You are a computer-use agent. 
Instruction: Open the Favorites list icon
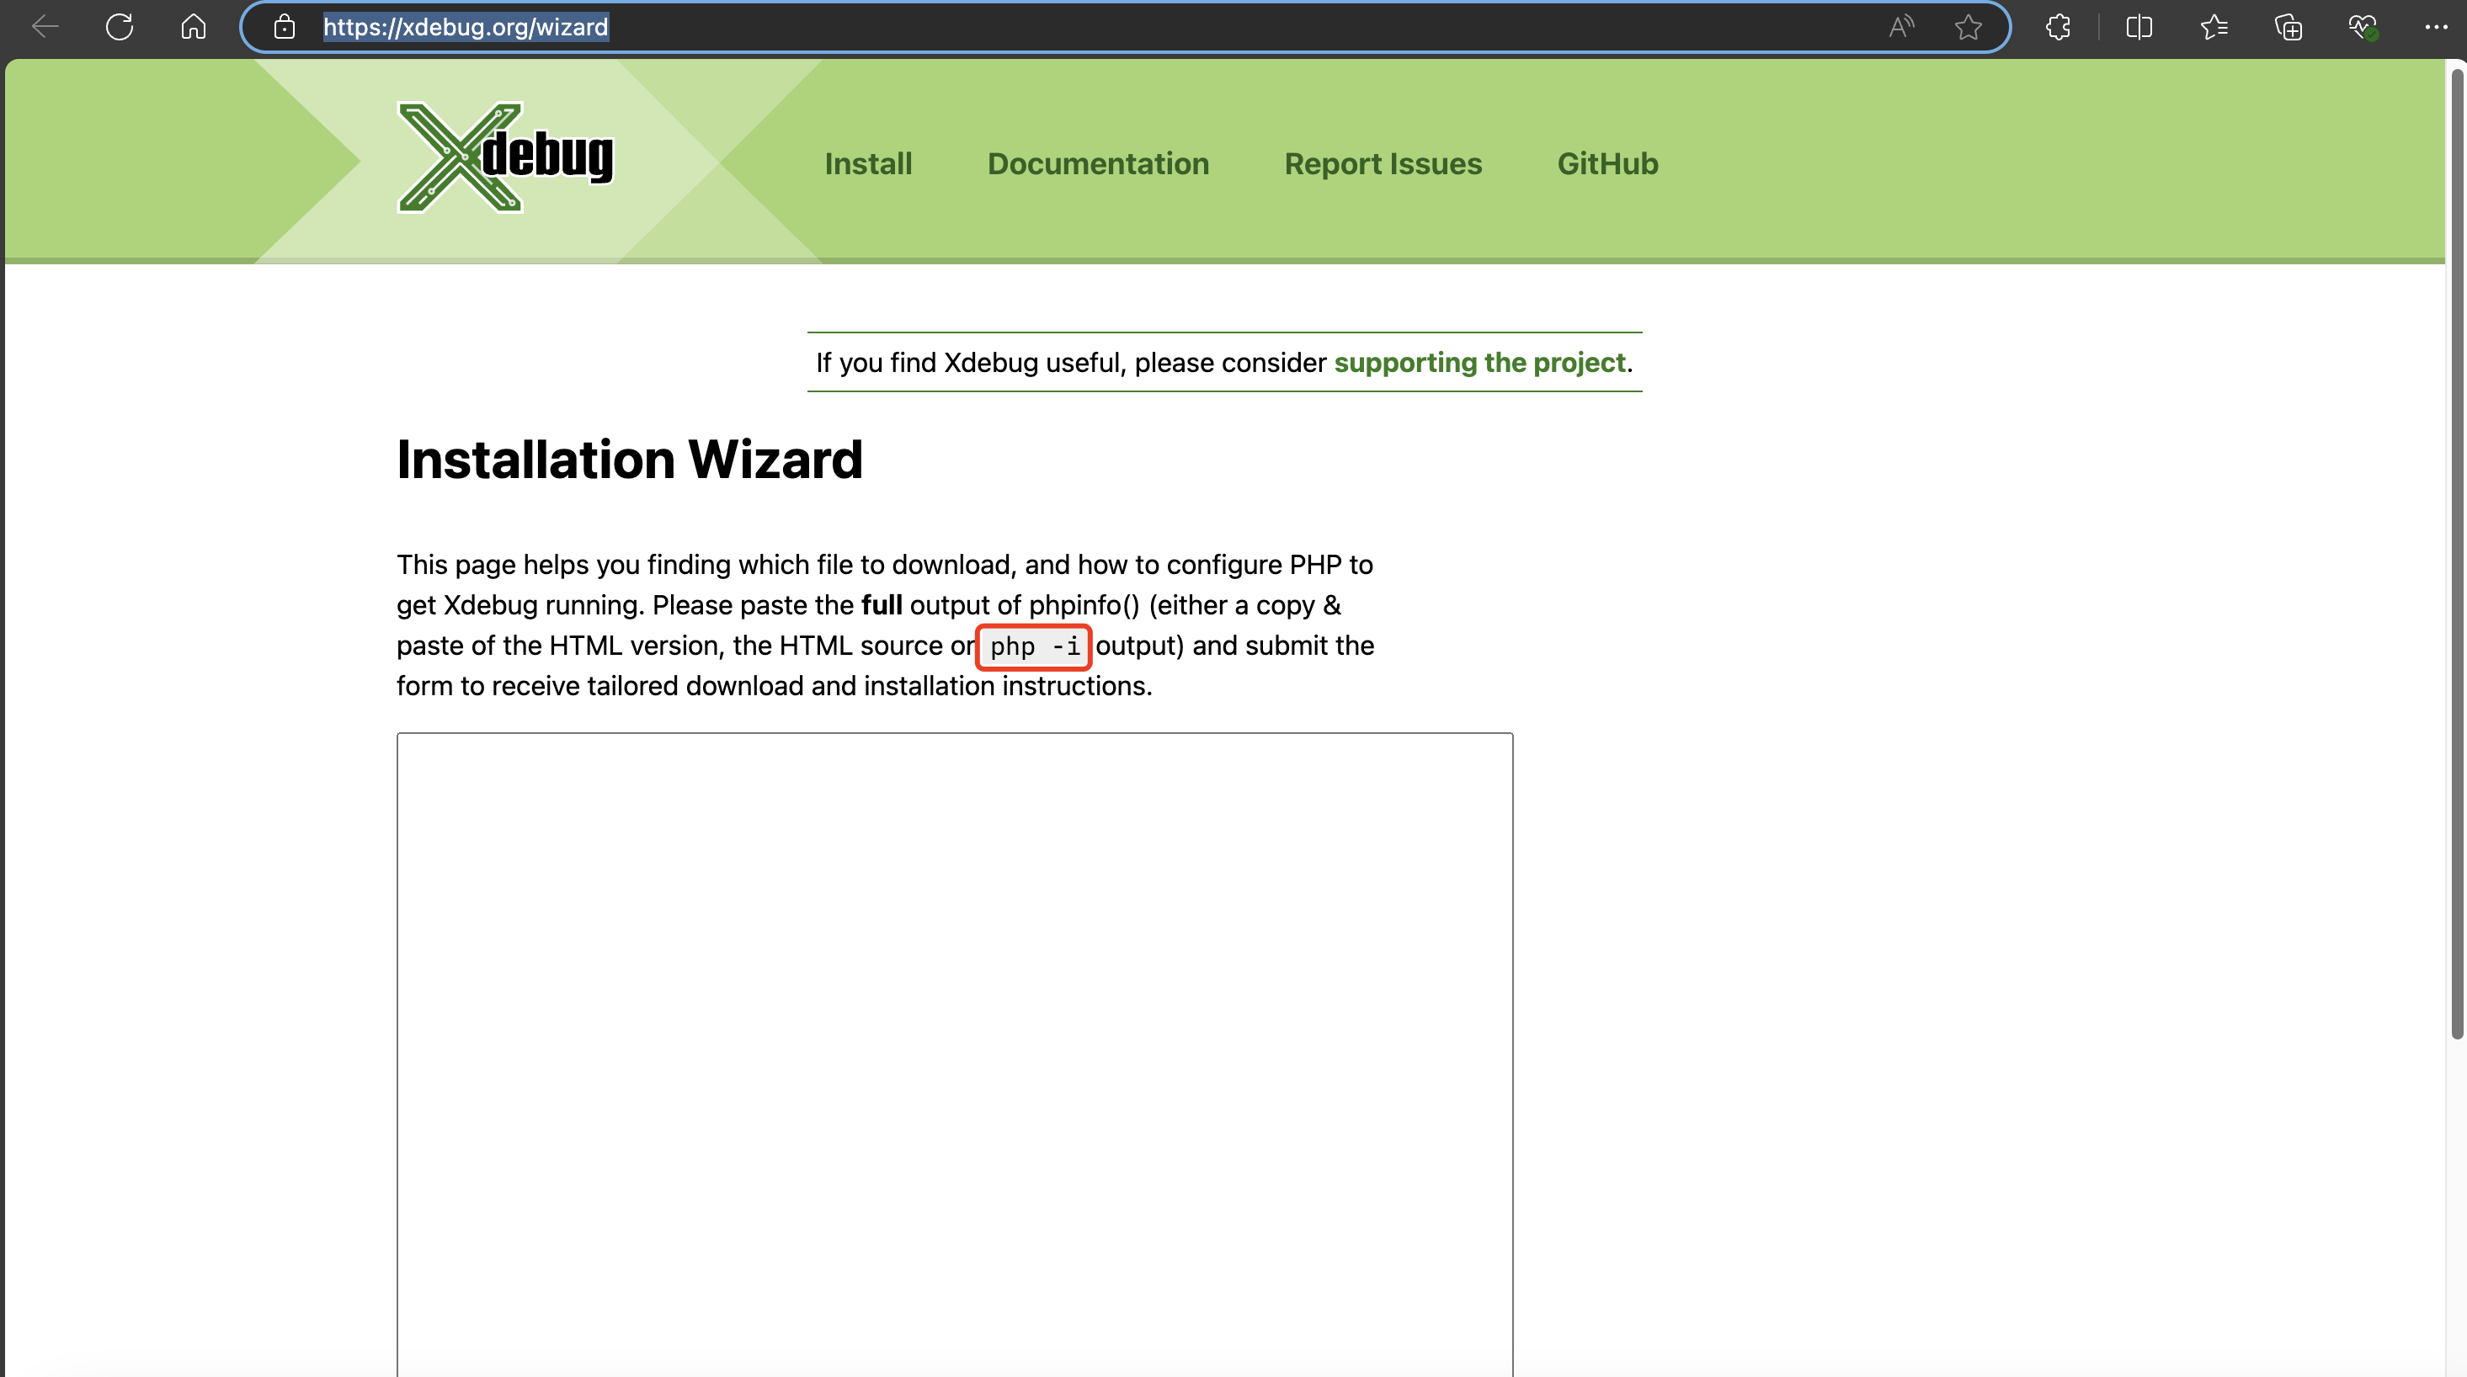[x=2214, y=27]
